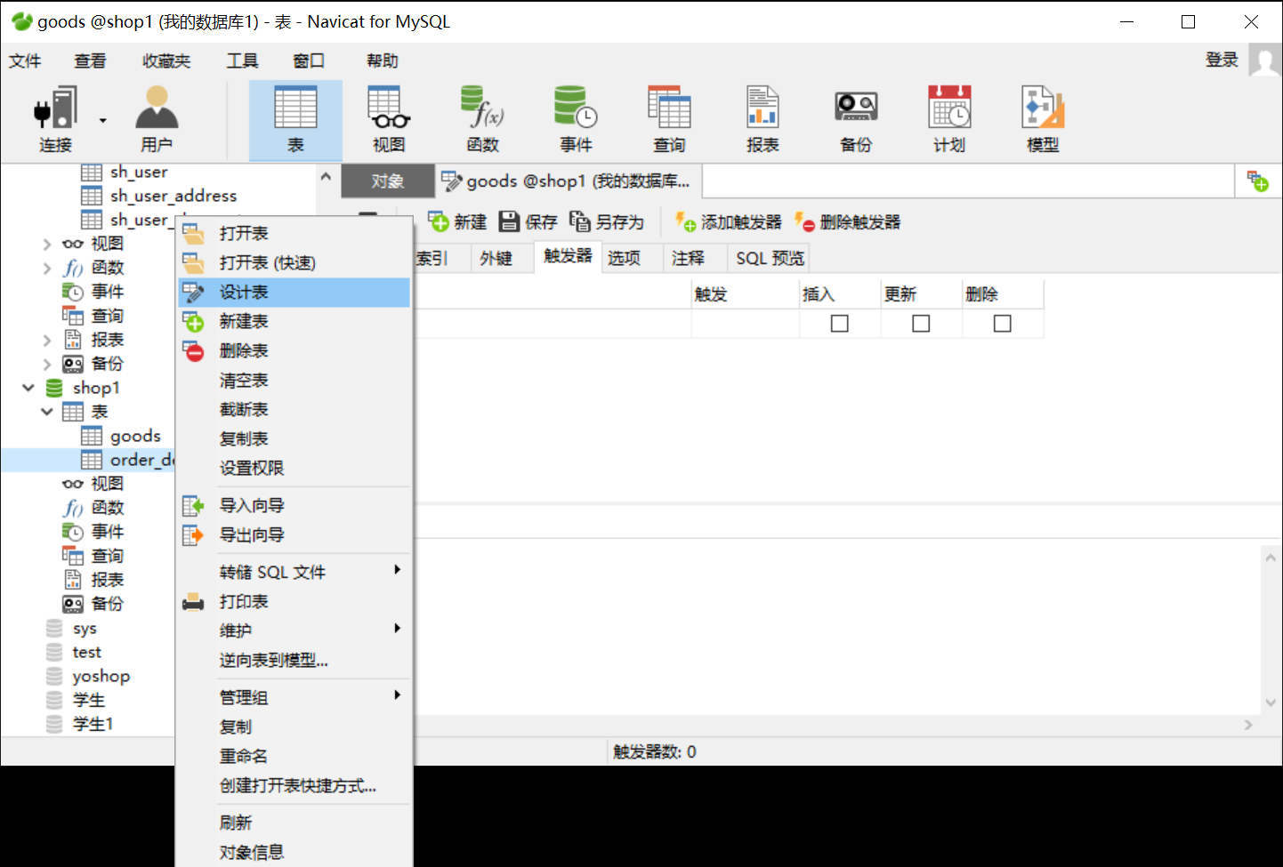The height and width of the screenshot is (867, 1283).
Task: Open the 函数 section from the toolbar
Action: pos(481,118)
